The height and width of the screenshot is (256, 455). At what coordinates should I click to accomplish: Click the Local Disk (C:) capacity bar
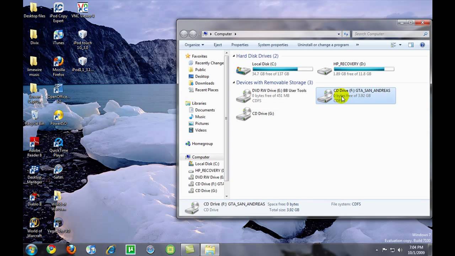tap(283, 69)
